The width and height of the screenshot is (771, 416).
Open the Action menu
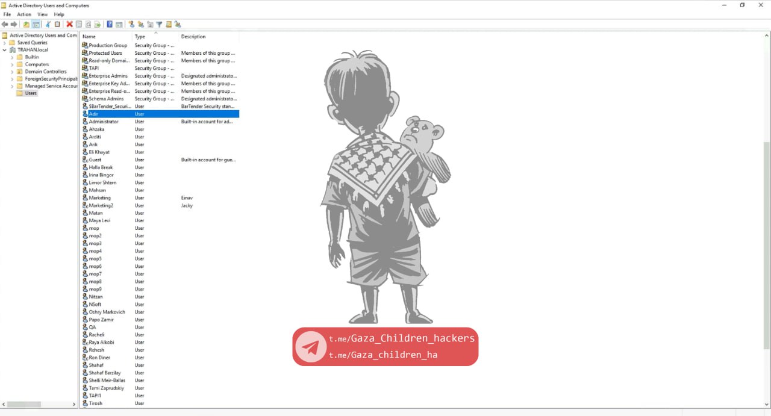point(24,14)
